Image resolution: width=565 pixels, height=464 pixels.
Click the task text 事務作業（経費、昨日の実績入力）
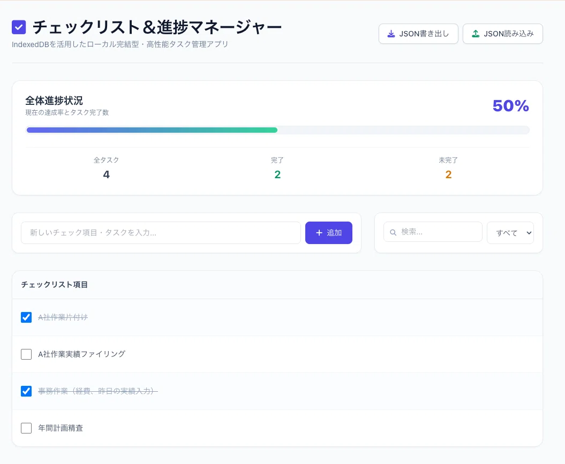point(98,391)
